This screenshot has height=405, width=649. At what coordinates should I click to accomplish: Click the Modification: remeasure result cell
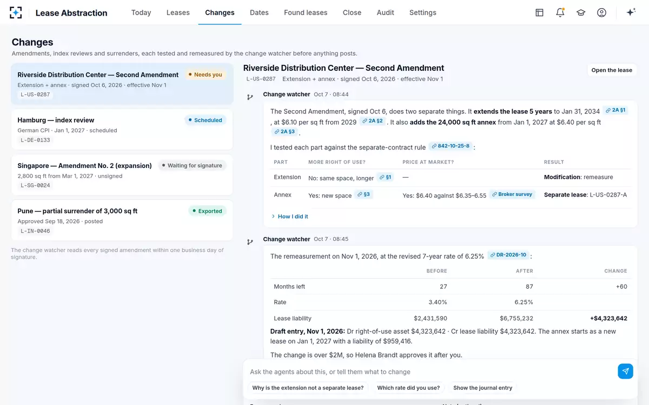click(x=578, y=177)
